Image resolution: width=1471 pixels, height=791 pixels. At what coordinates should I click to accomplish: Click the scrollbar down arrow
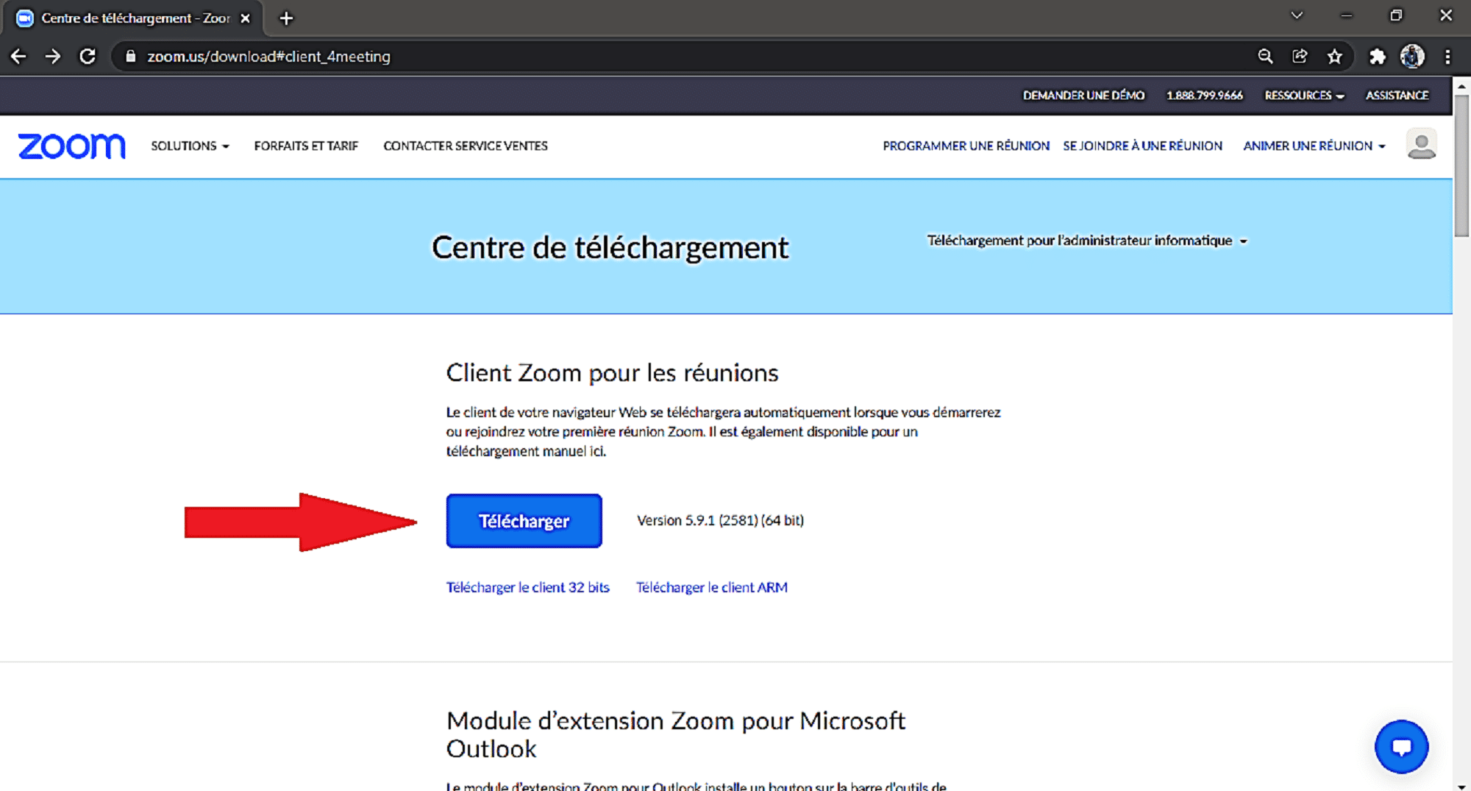click(1461, 785)
